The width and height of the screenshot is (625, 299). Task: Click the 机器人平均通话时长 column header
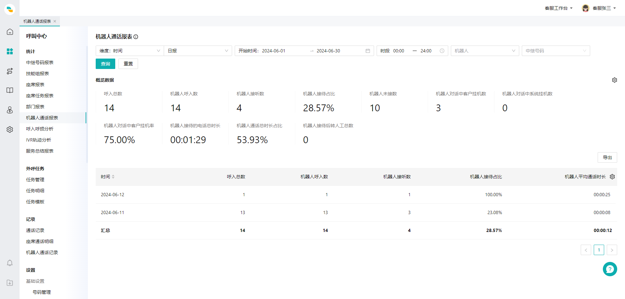[x=585, y=177]
